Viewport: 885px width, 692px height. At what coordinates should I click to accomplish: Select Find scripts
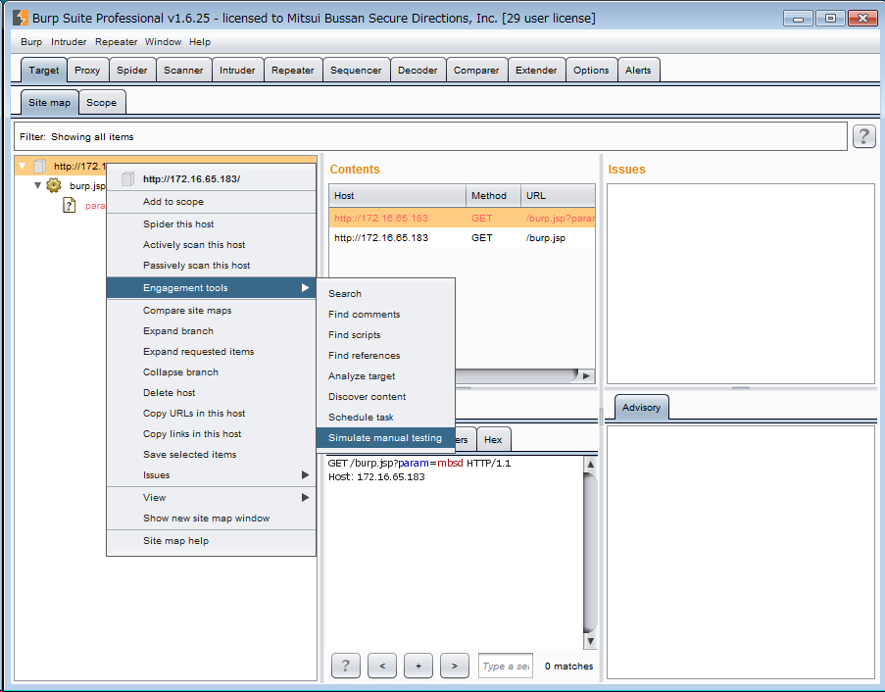[x=385, y=334]
